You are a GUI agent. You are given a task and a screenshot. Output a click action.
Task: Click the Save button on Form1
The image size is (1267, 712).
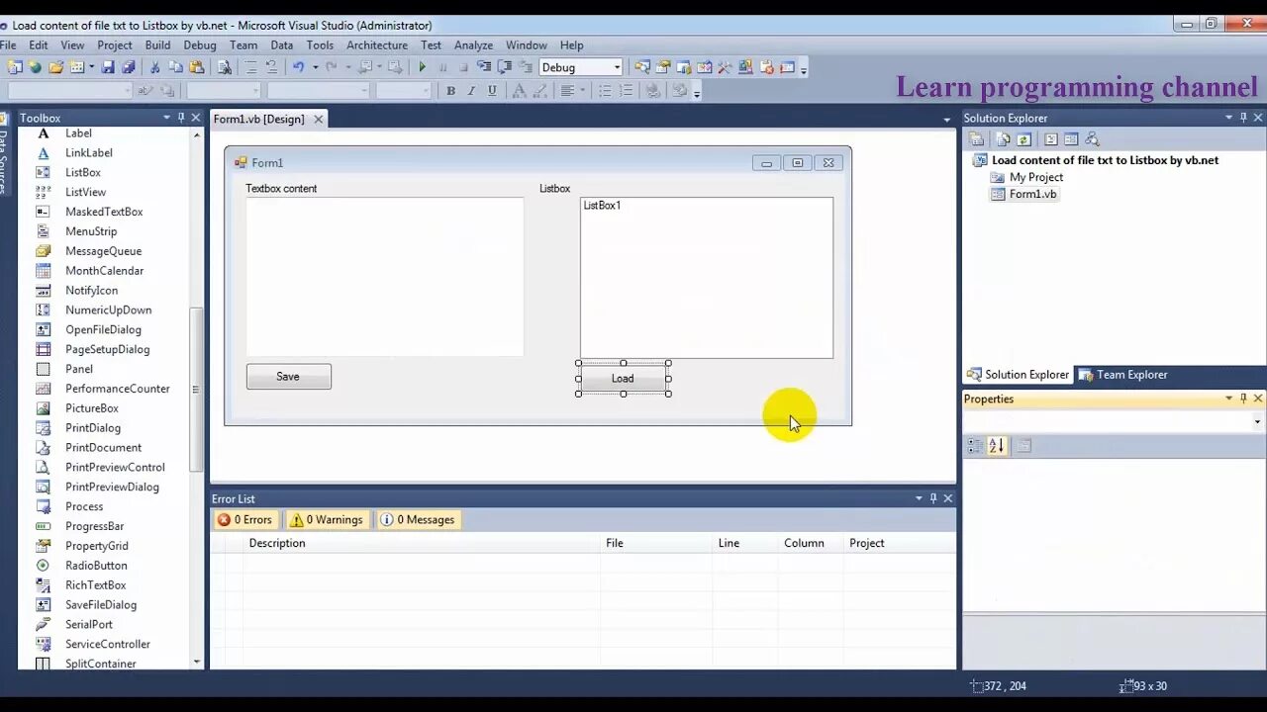[288, 377]
